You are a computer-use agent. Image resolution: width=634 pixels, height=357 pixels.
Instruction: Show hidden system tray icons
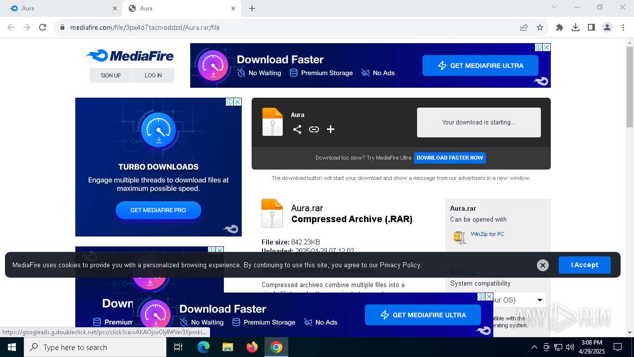(534, 347)
